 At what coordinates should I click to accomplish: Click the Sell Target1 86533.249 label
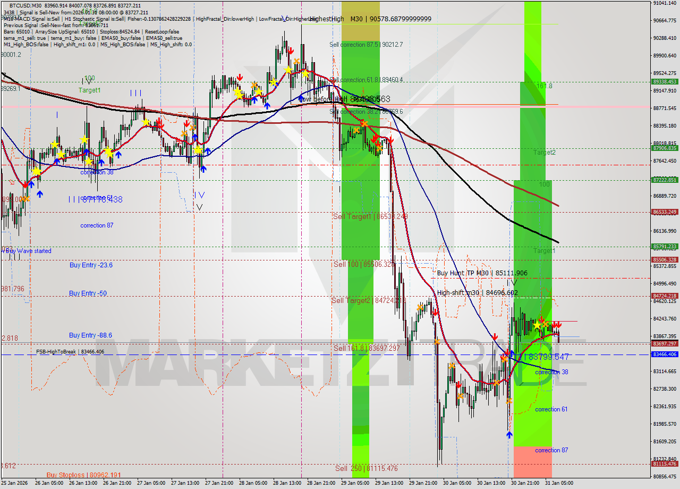[x=370, y=216]
